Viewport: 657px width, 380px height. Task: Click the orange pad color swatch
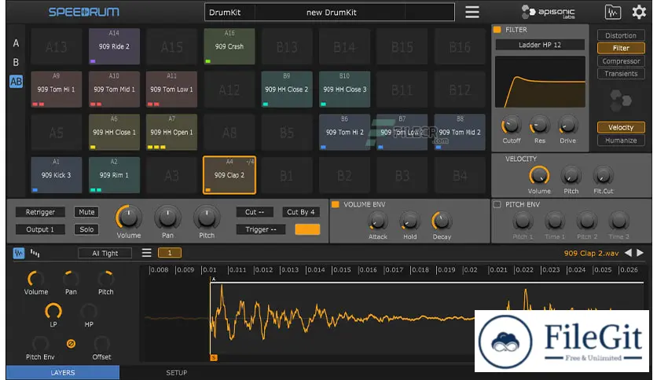(307, 229)
